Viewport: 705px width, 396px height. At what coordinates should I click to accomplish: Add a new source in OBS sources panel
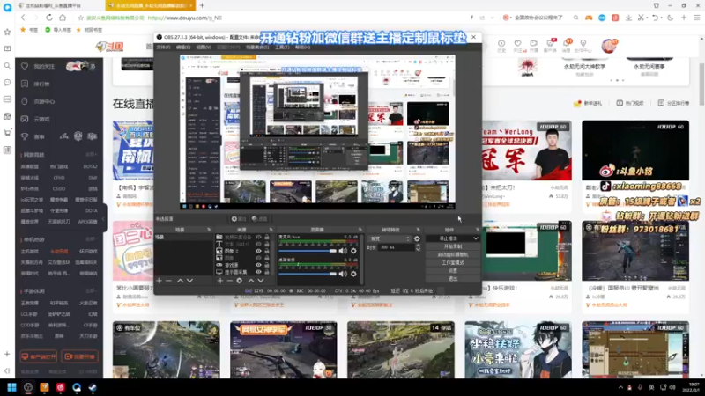220,281
